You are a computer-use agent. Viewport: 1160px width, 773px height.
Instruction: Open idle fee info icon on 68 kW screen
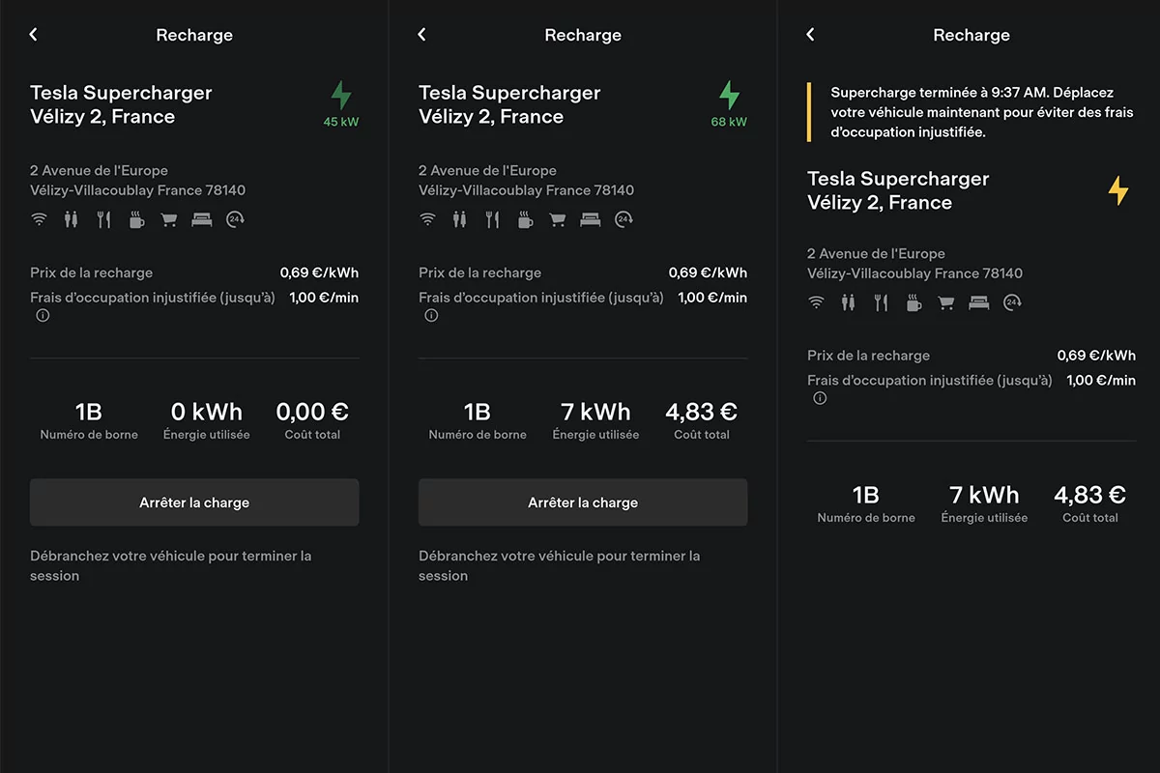(x=431, y=315)
